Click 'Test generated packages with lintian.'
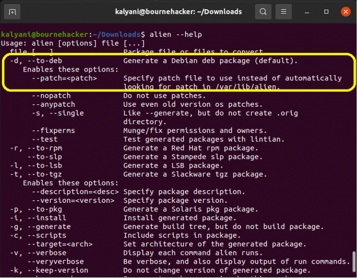Image resolution: width=357 pixels, height=278 pixels. tap(204, 139)
